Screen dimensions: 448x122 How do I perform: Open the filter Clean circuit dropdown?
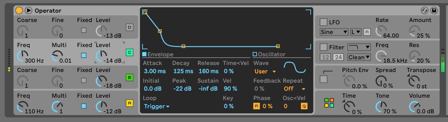tap(359, 57)
